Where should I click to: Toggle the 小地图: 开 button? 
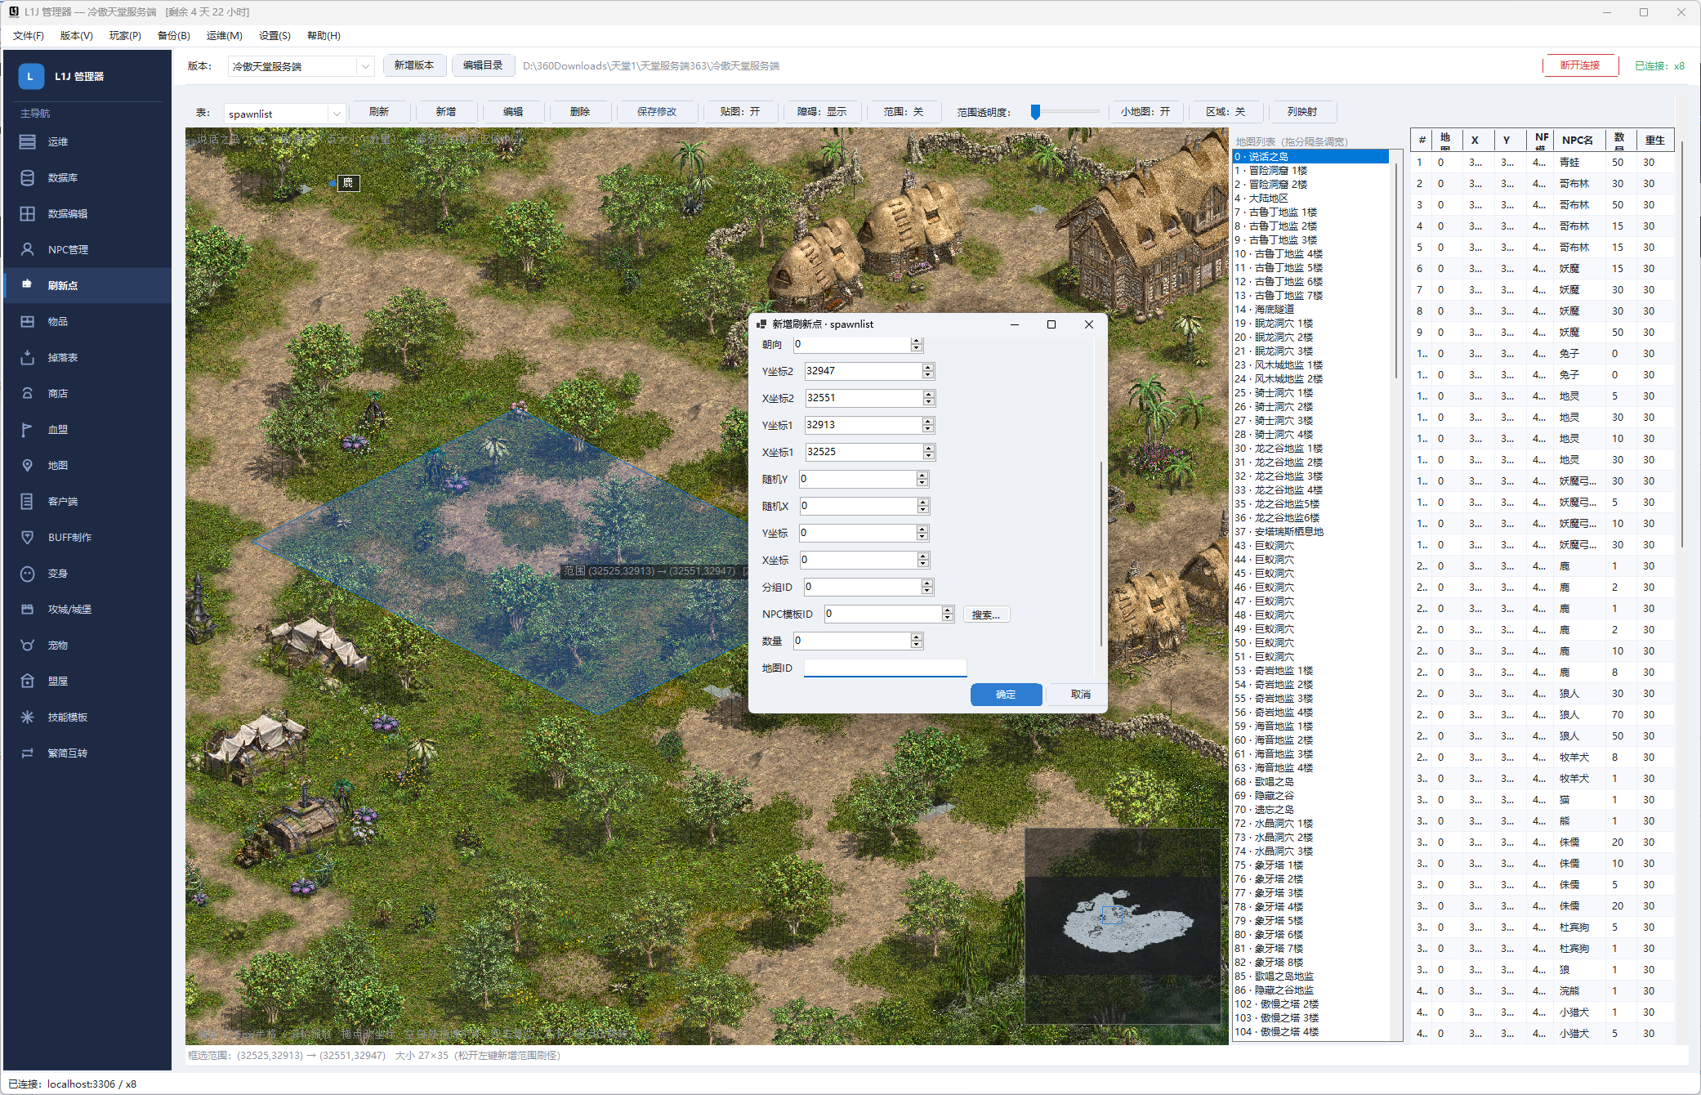tap(1145, 112)
